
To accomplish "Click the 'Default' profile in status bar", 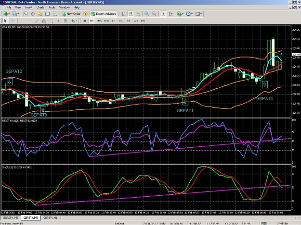I will click(x=119, y=224).
